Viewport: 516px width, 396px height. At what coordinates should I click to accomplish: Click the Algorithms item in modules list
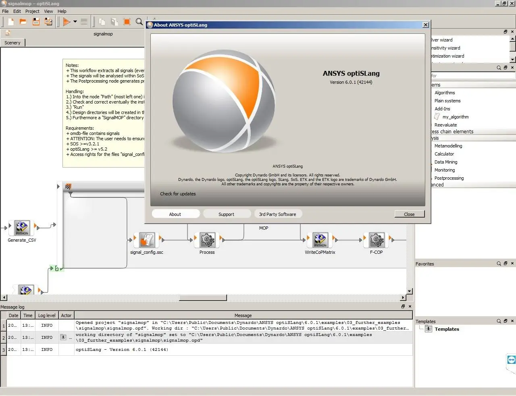point(445,93)
